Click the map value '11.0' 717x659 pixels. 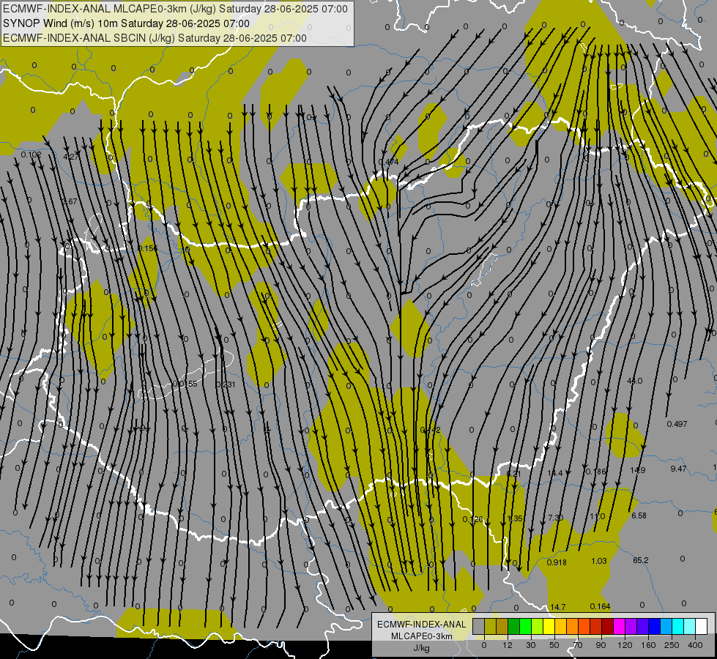(x=597, y=517)
